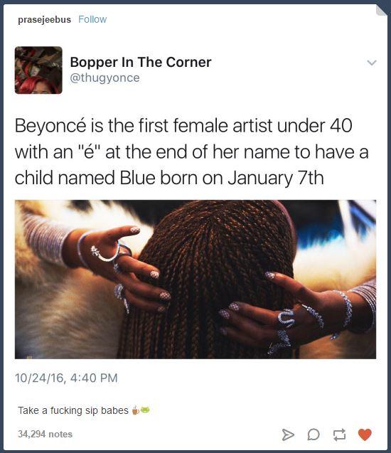Open the prasejeebus blog name
This screenshot has width=391, height=453.
(x=44, y=19)
